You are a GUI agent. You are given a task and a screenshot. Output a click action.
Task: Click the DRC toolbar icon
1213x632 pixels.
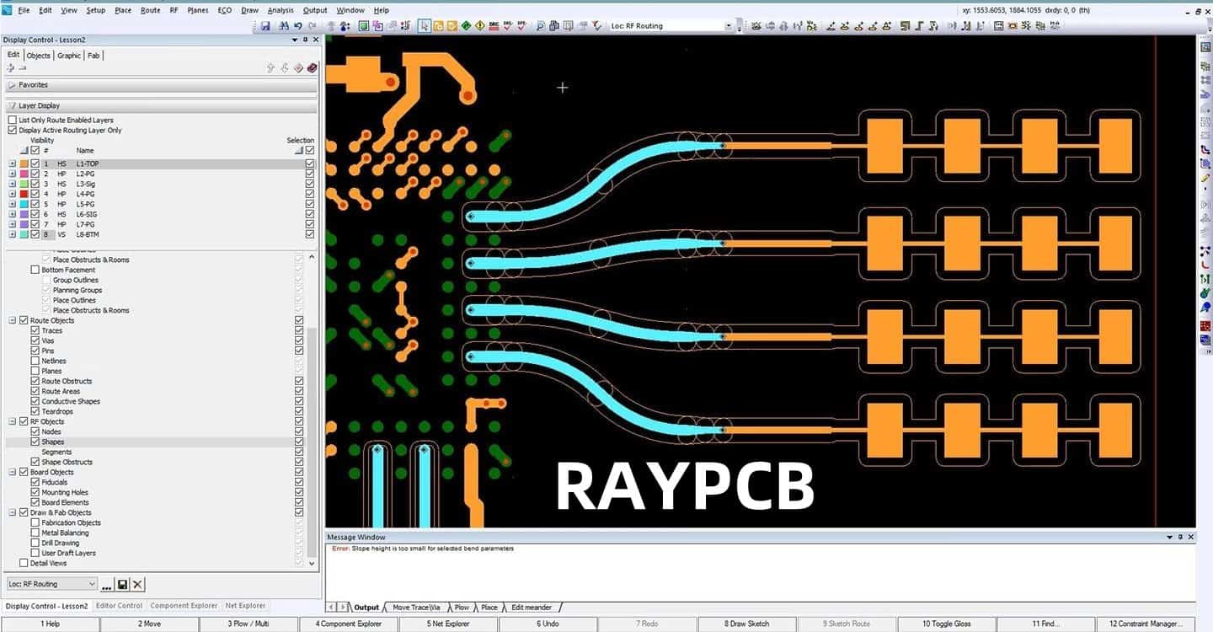click(x=494, y=26)
